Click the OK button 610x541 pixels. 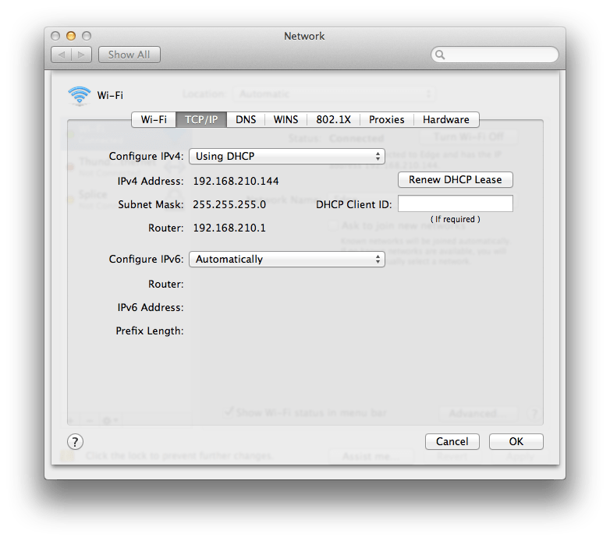click(516, 441)
